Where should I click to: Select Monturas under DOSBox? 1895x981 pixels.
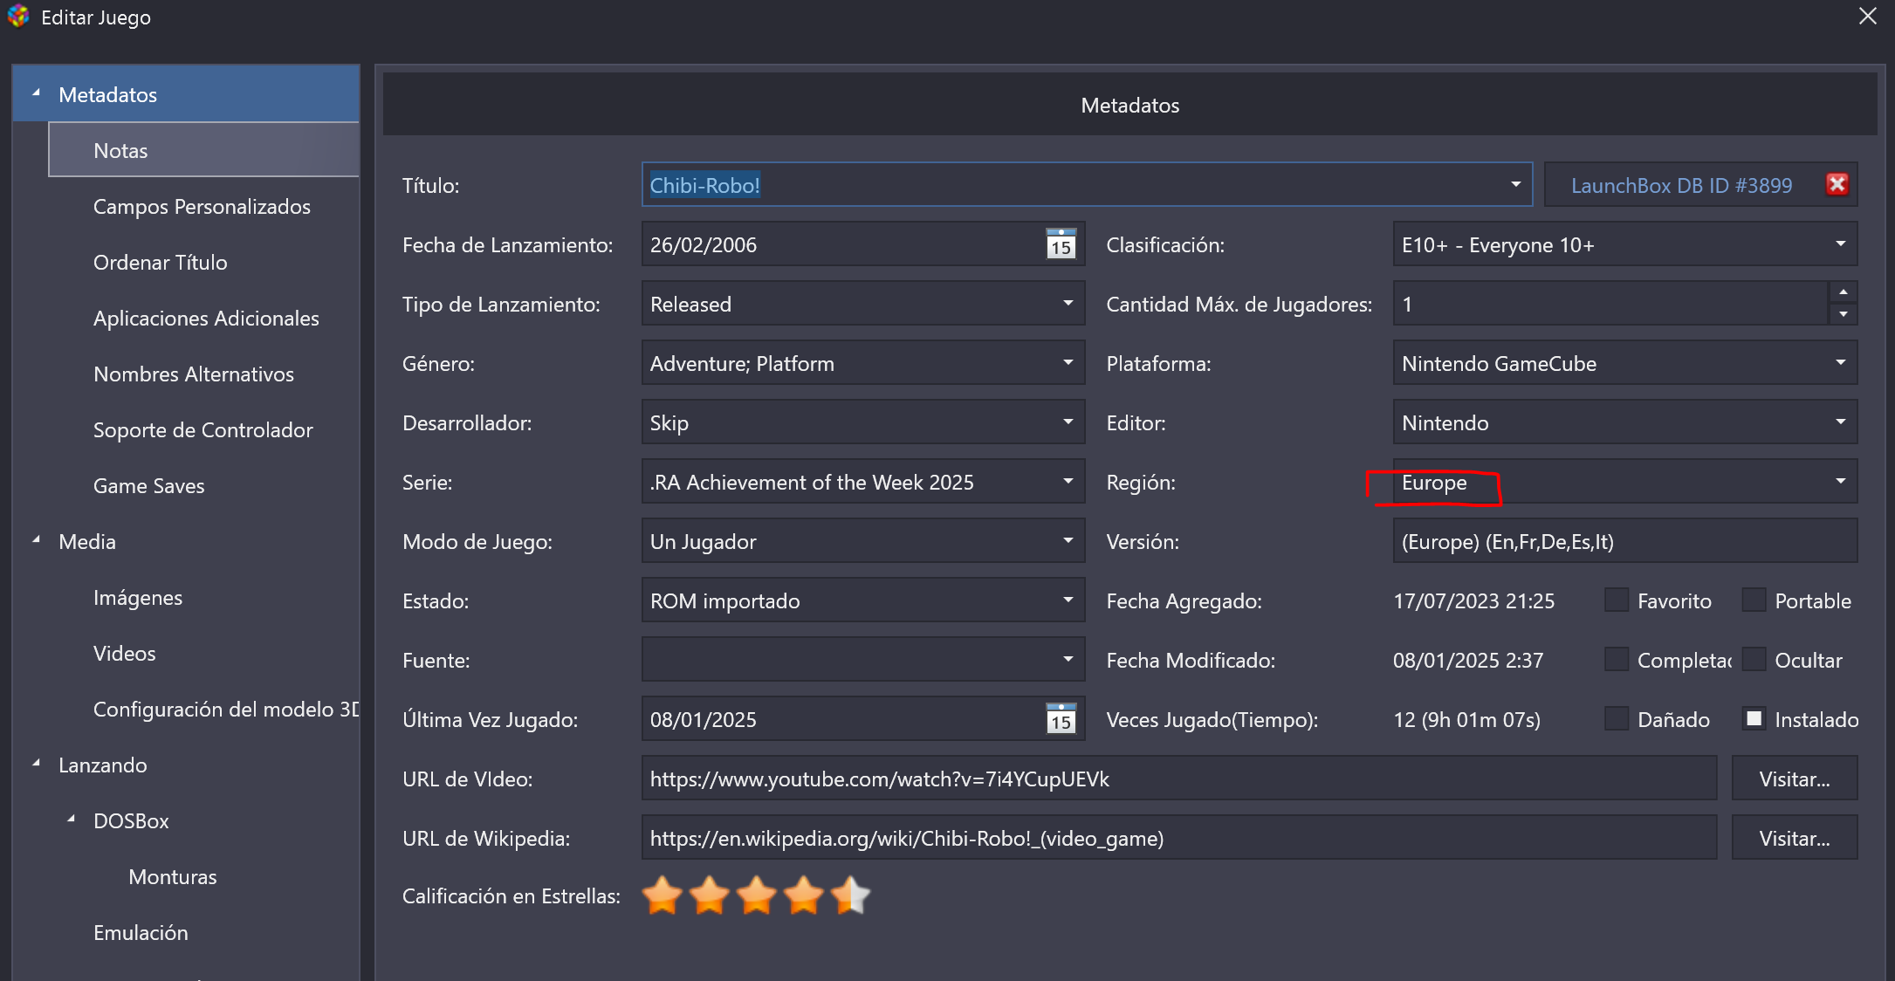(x=172, y=877)
